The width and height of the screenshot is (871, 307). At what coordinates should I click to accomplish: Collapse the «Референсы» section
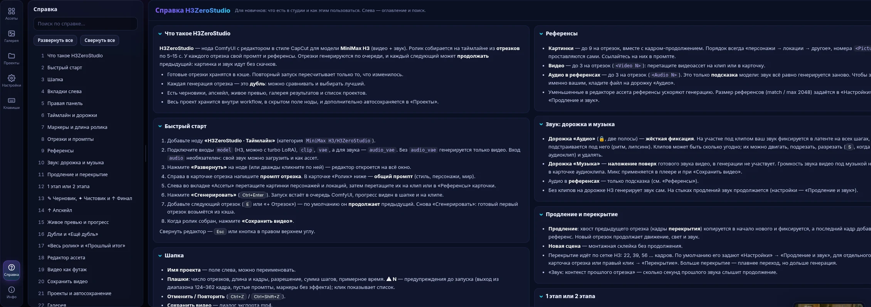[541, 34]
